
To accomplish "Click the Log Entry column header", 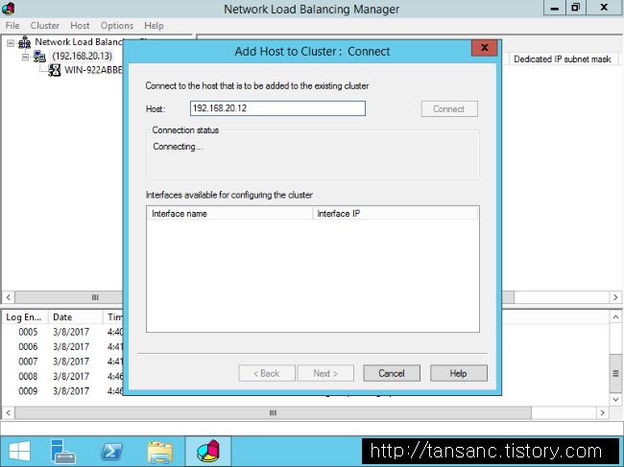I will pyautogui.click(x=25, y=317).
